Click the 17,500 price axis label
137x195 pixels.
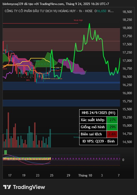127,44
